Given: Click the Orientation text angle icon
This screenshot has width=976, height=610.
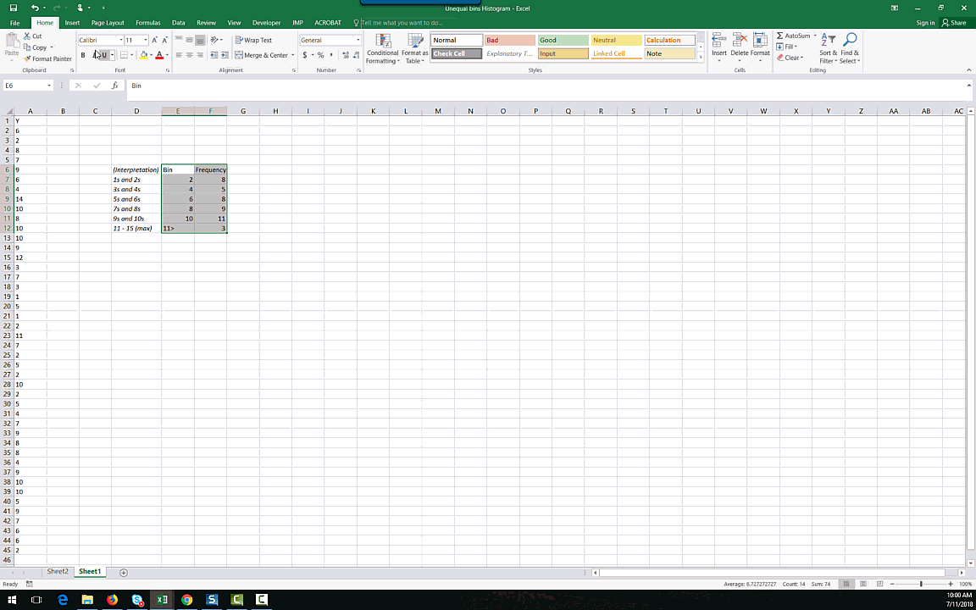Looking at the screenshot, I should pyautogui.click(x=214, y=40).
